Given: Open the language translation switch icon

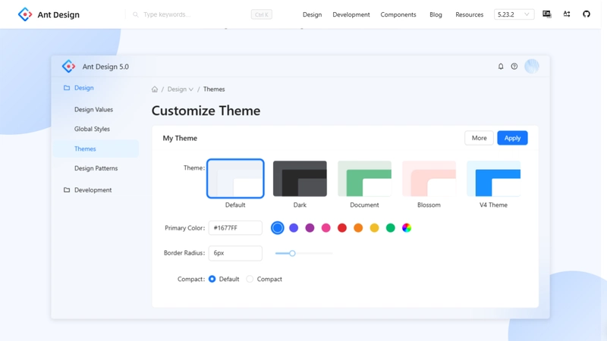Looking at the screenshot, I should (x=546, y=14).
